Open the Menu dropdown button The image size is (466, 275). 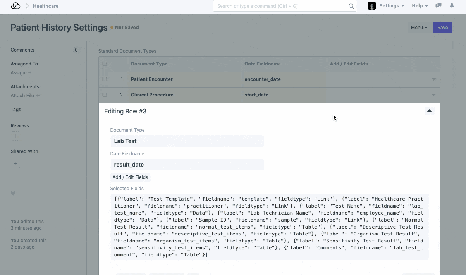click(419, 27)
